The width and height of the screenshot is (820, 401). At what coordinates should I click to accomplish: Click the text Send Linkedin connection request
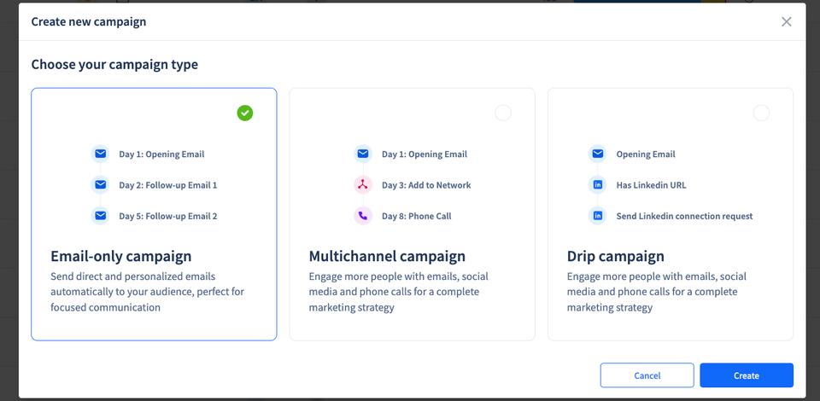pyautogui.click(x=684, y=216)
